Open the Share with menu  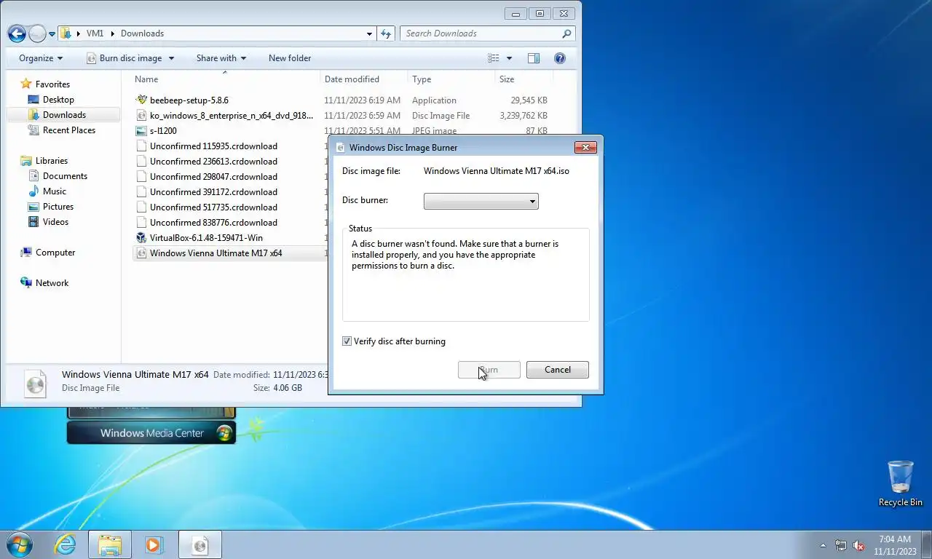pyautogui.click(x=221, y=58)
